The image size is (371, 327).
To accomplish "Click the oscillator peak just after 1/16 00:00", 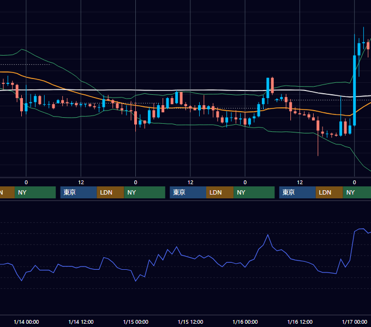I will point(267,235).
